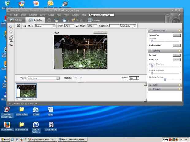This screenshot has width=190, height=142.
Task: Click the taskbar clock
Action: [184, 140]
